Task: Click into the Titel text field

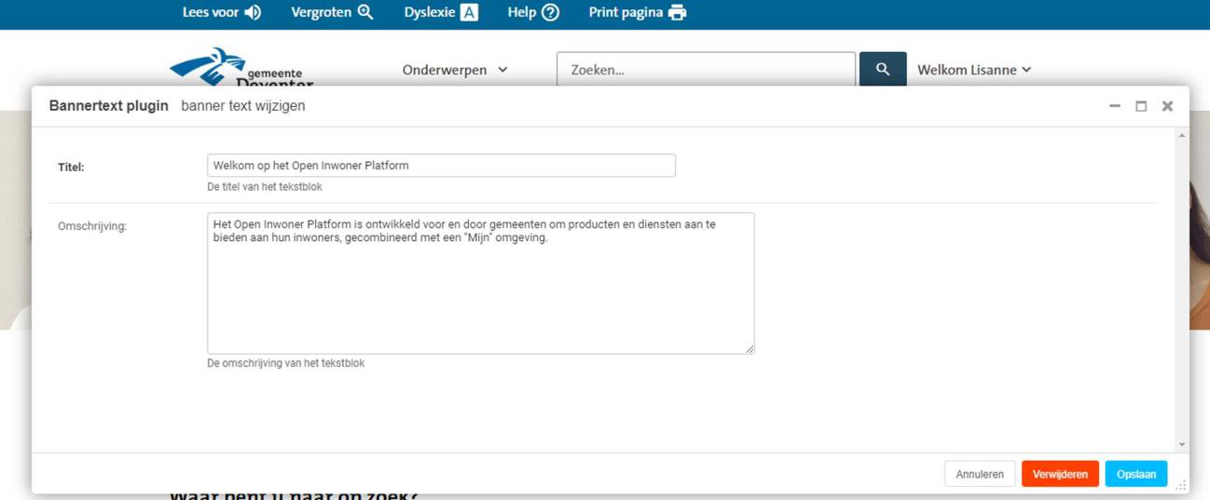Action: pos(441,166)
